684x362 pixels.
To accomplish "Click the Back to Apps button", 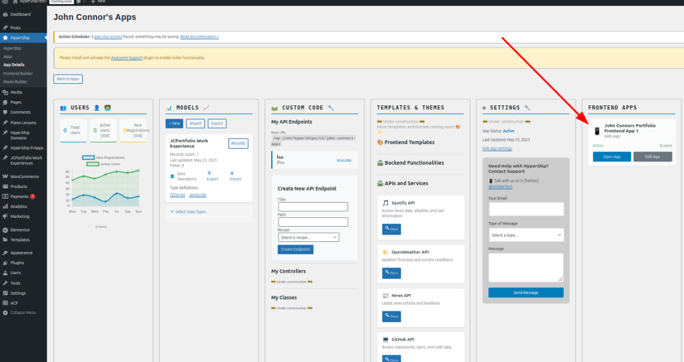I will (68, 79).
